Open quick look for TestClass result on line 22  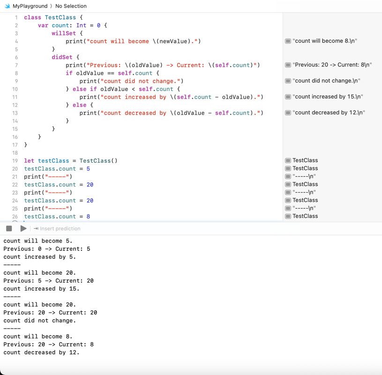click(288, 184)
